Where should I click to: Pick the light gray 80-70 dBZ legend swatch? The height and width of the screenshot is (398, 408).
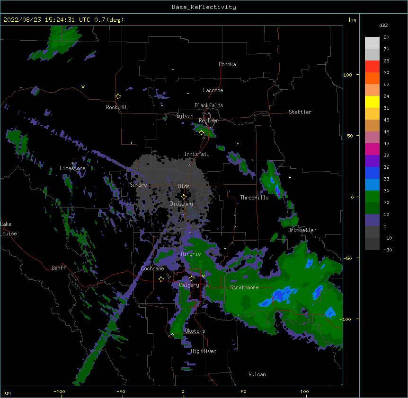click(x=372, y=43)
